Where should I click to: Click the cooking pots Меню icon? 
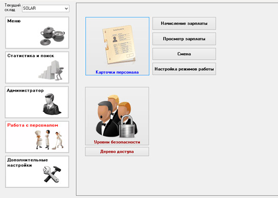(53, 35)
